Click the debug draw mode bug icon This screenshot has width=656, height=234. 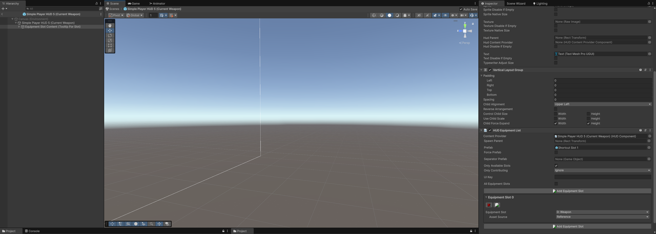[405, 15]
